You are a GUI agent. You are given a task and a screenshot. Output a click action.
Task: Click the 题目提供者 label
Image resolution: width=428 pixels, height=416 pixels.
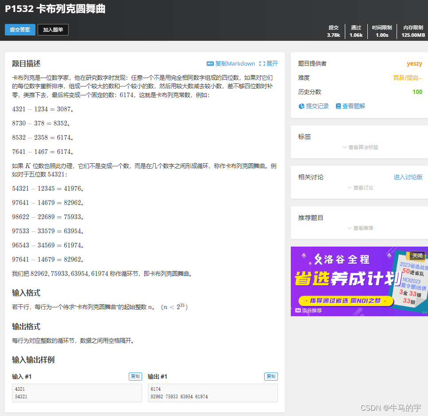(312, 64)
